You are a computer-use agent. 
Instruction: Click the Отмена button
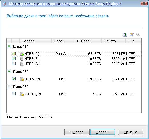tap(131, 132)
